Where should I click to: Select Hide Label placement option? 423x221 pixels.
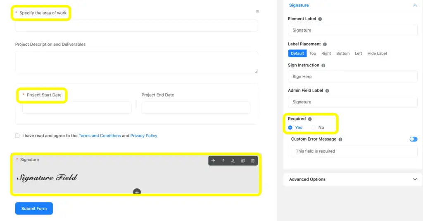[x=377, y=53]
